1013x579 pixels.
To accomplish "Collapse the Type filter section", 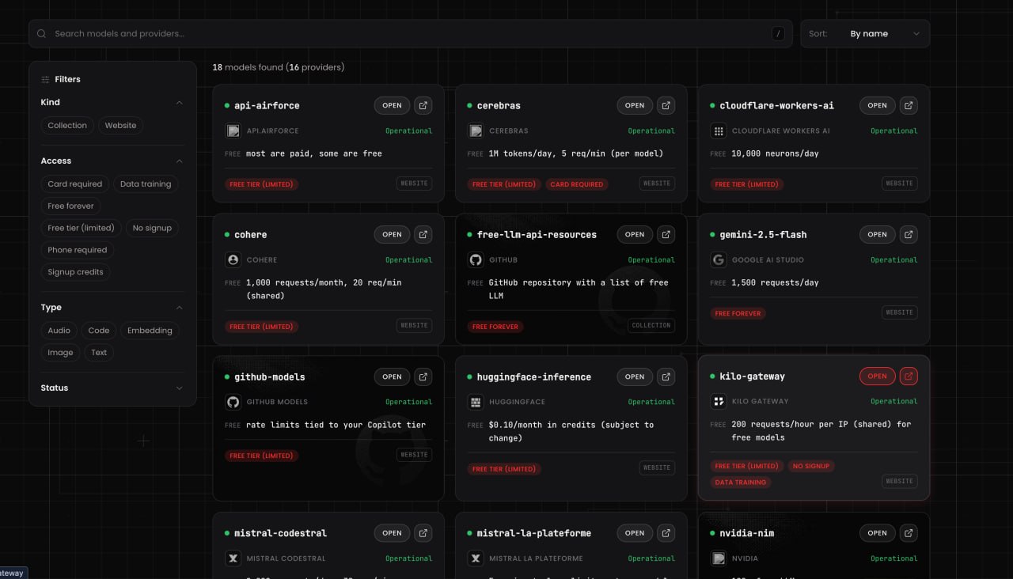I will point(179,308).
